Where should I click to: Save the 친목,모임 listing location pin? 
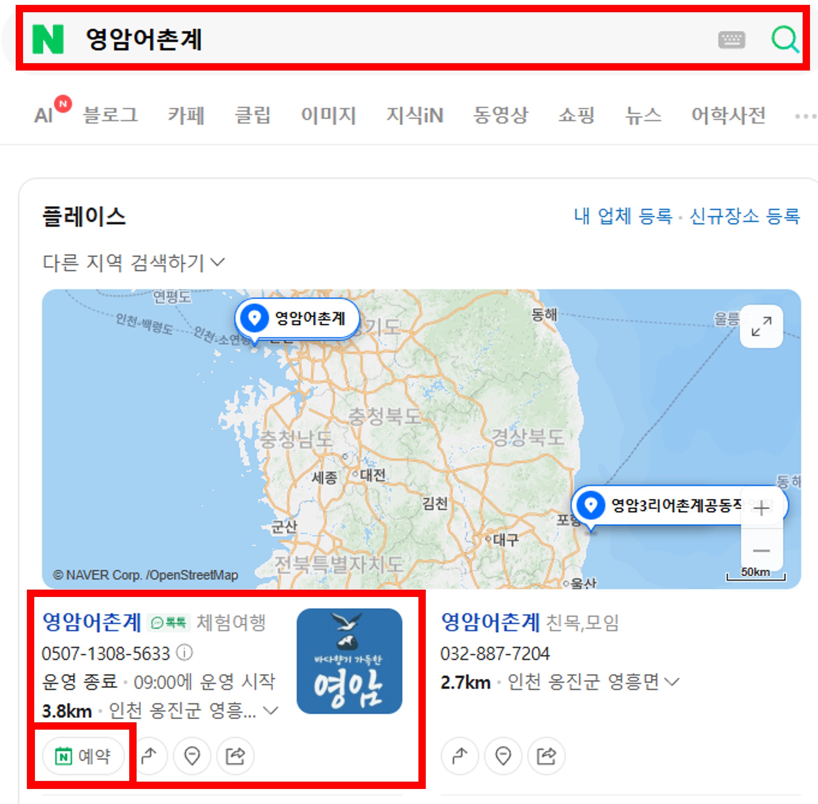503,756
